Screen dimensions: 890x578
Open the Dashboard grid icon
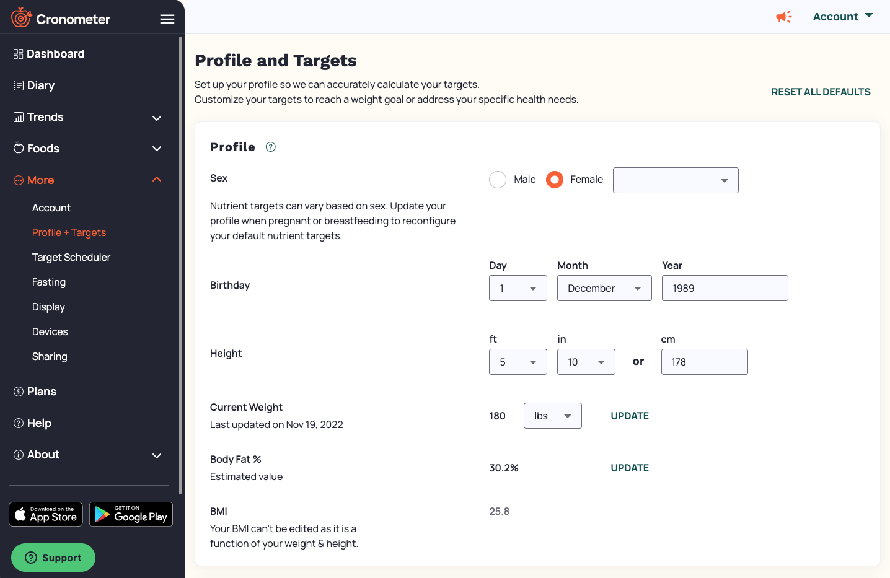[19, 54]
